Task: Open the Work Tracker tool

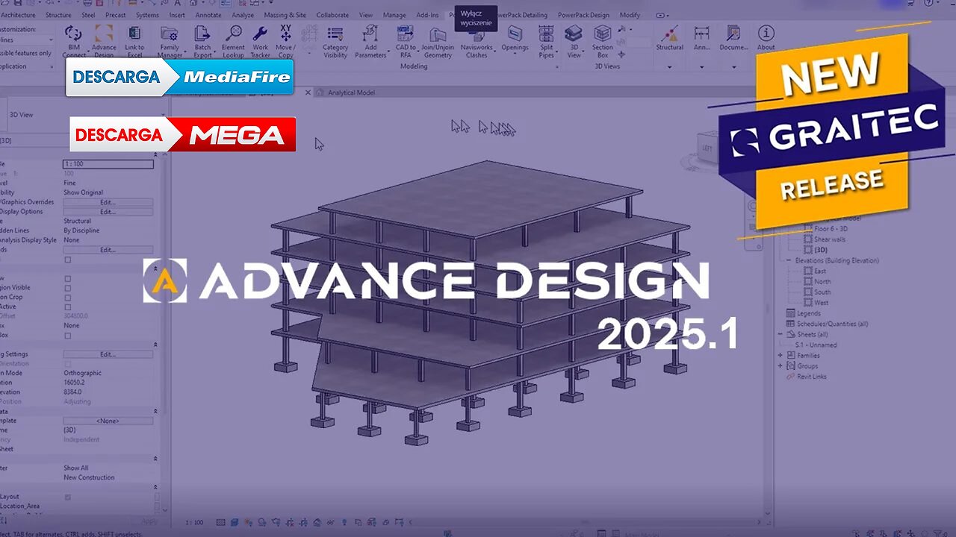Action: click(260, 41)
